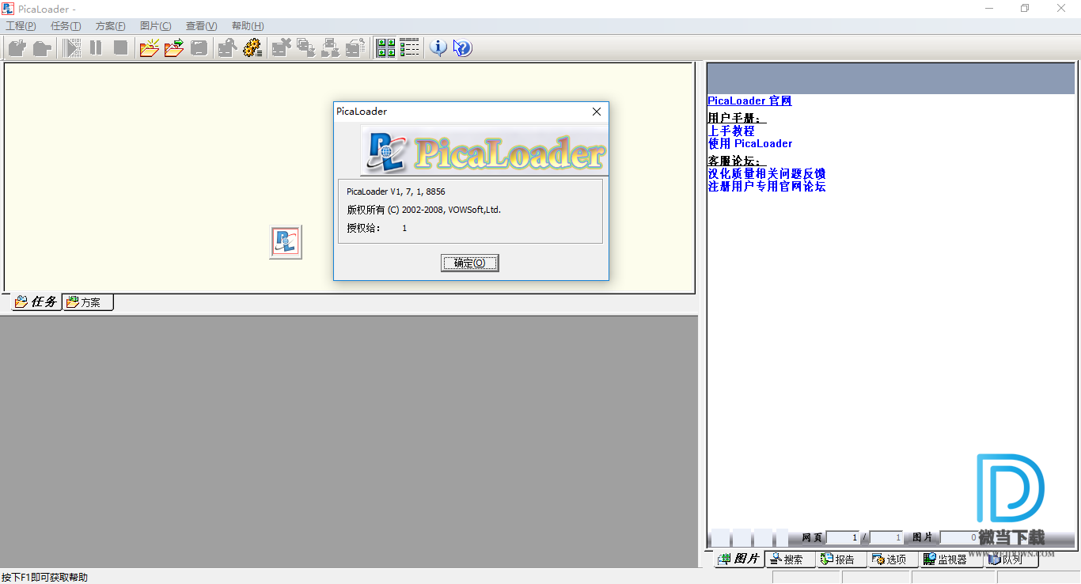The height and width of the screenshot is (584, 1081).
Task: Restore down the main PicaLoader window
Action: click(1025, 9)
